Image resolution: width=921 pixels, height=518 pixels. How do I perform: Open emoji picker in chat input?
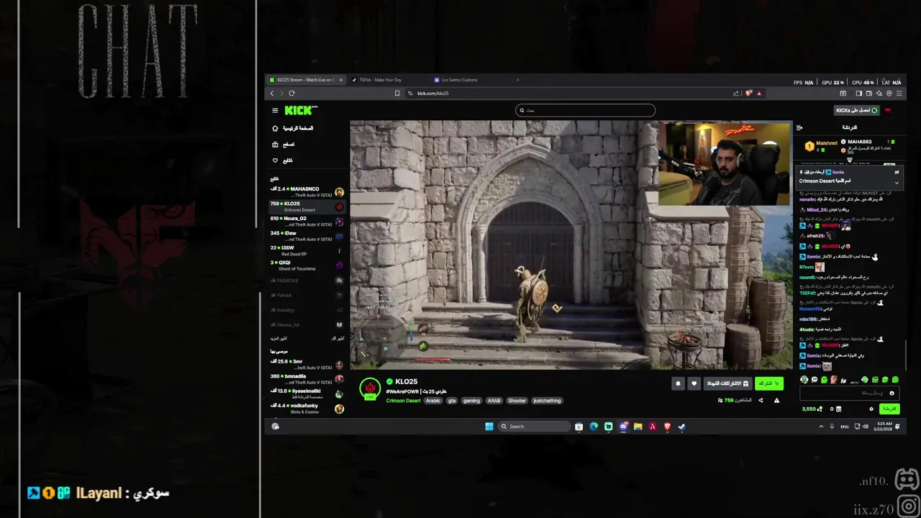coord(891,393)
